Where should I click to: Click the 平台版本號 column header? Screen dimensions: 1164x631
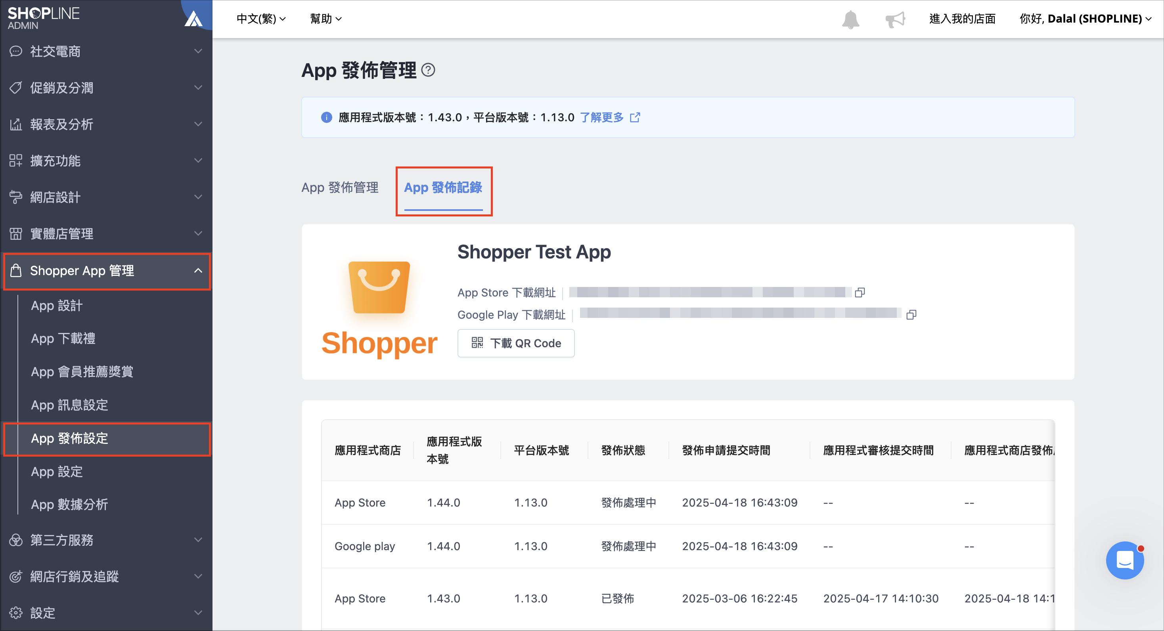point(541,450)
